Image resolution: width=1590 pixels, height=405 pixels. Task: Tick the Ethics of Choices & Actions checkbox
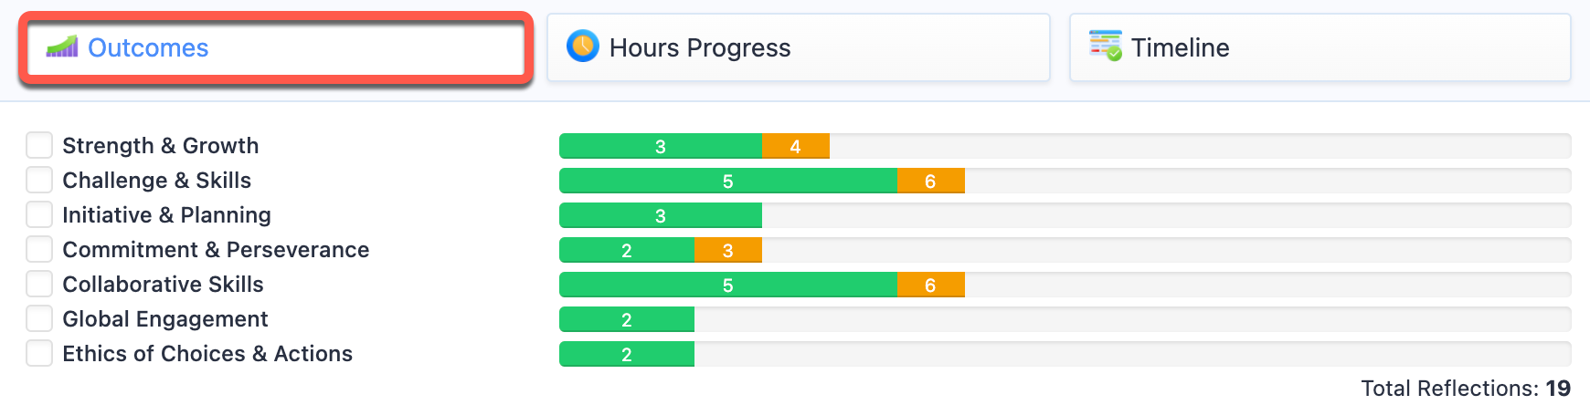(39, 353)
